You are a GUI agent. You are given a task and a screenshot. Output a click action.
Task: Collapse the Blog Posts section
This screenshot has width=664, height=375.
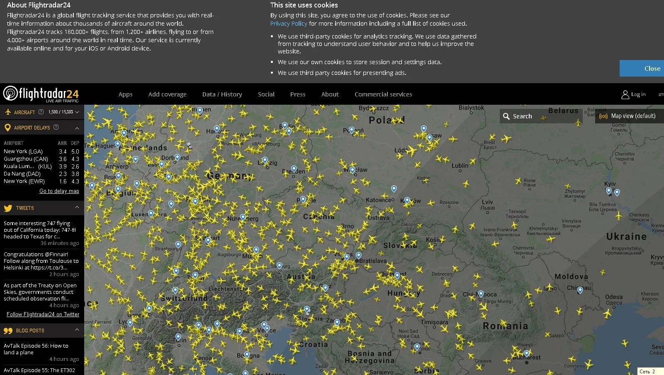77,330
